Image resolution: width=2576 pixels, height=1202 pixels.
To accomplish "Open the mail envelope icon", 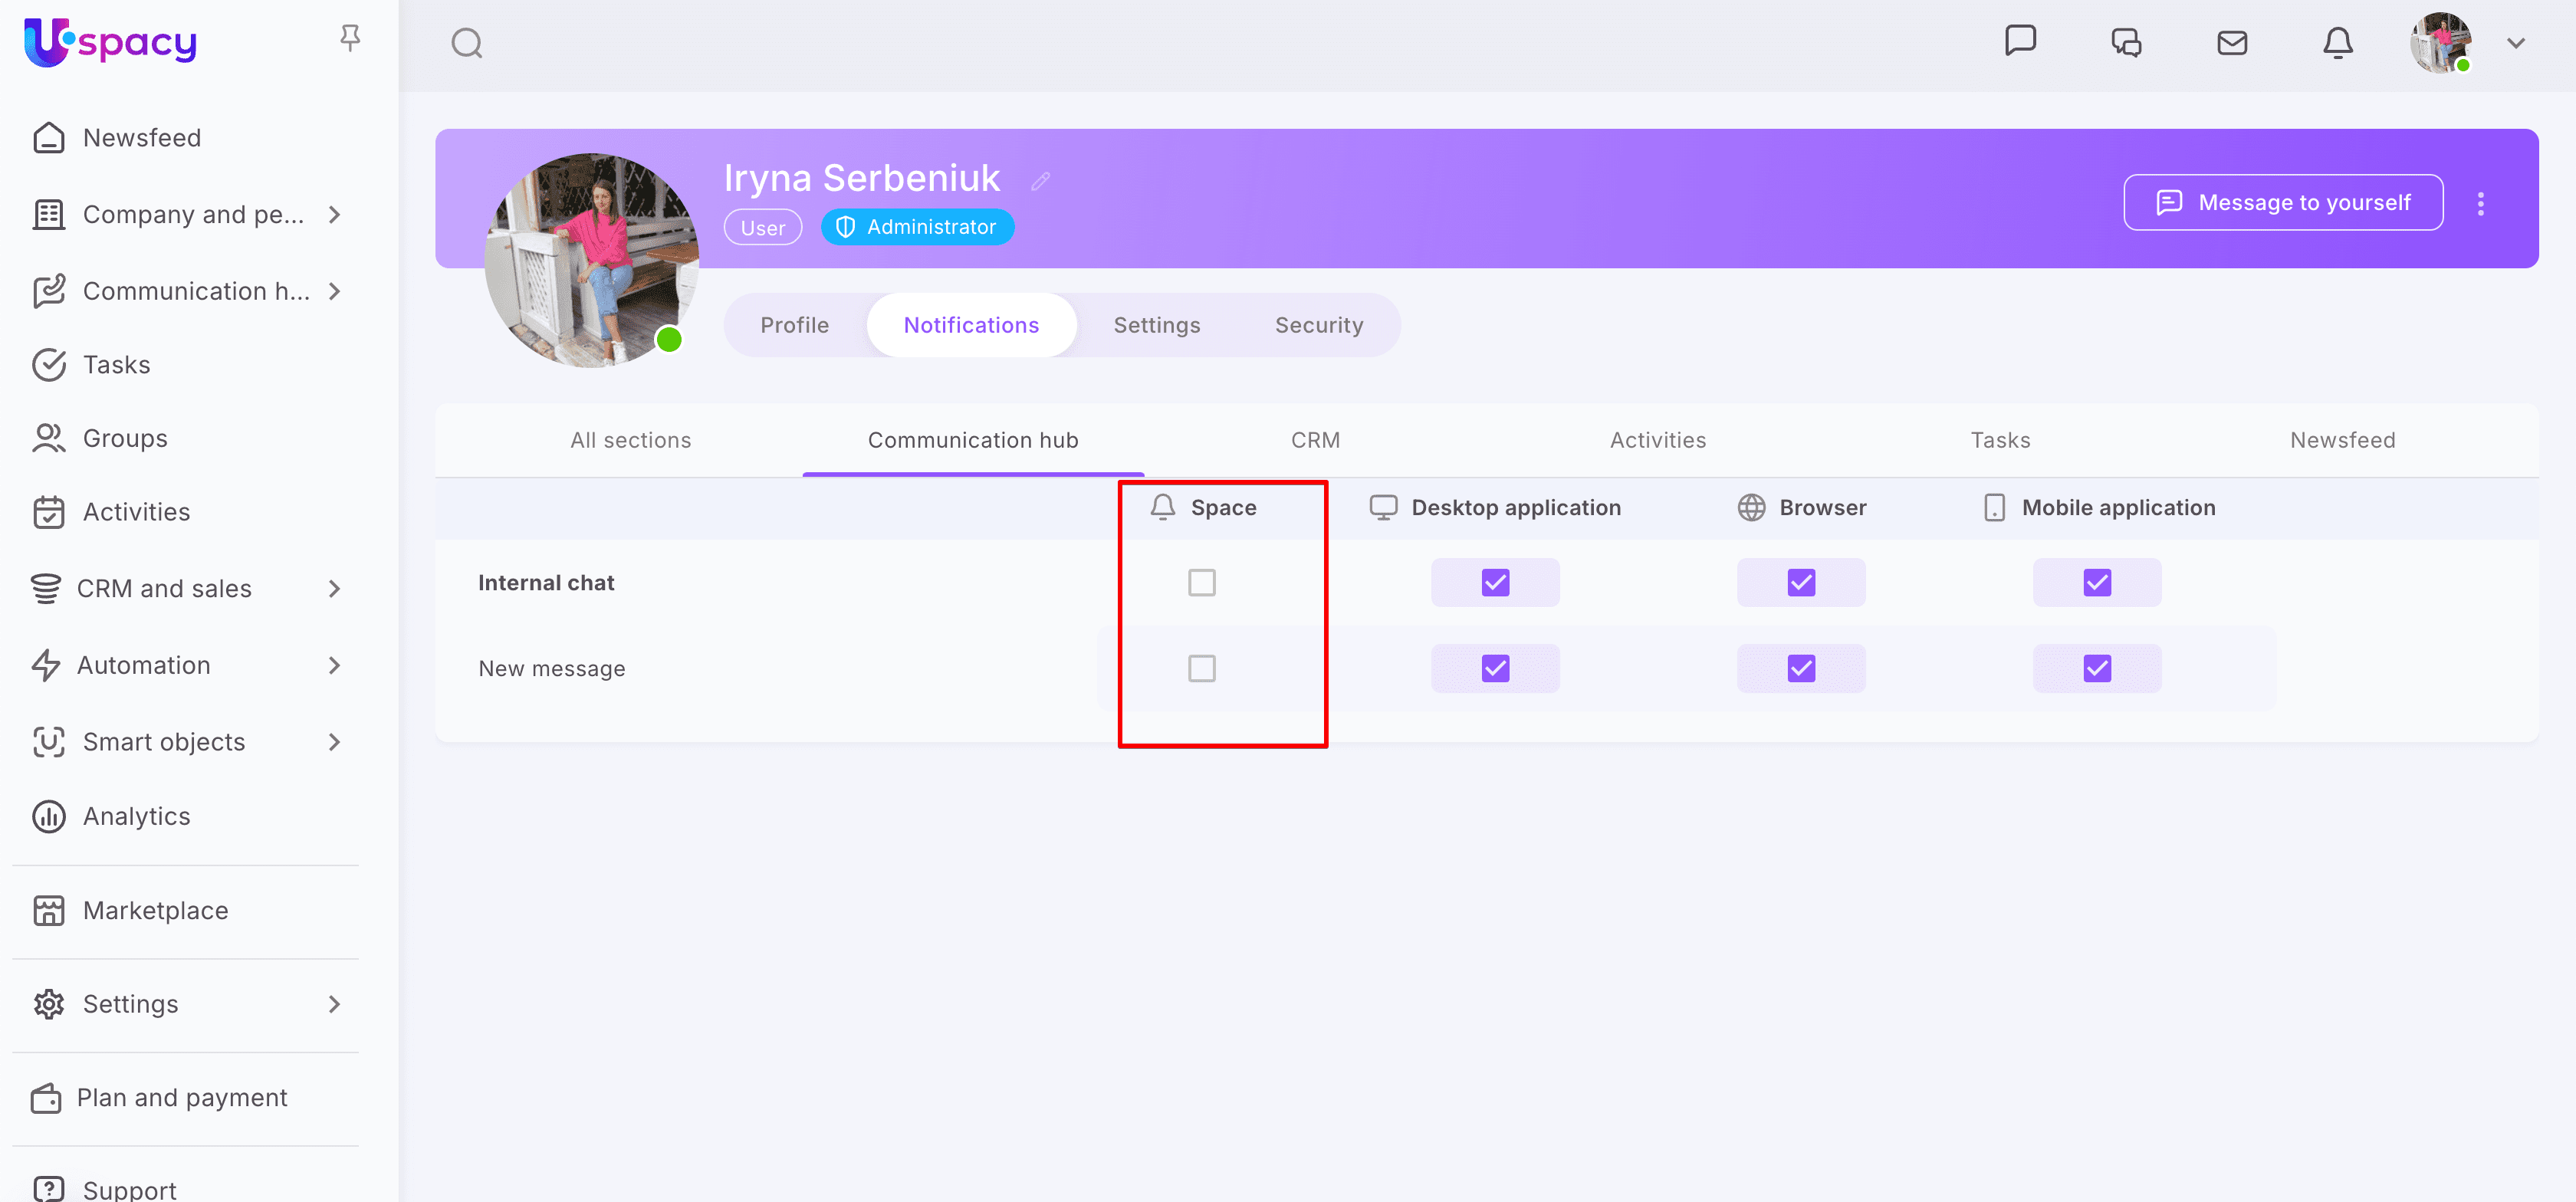I will [x=2231, y=43].
